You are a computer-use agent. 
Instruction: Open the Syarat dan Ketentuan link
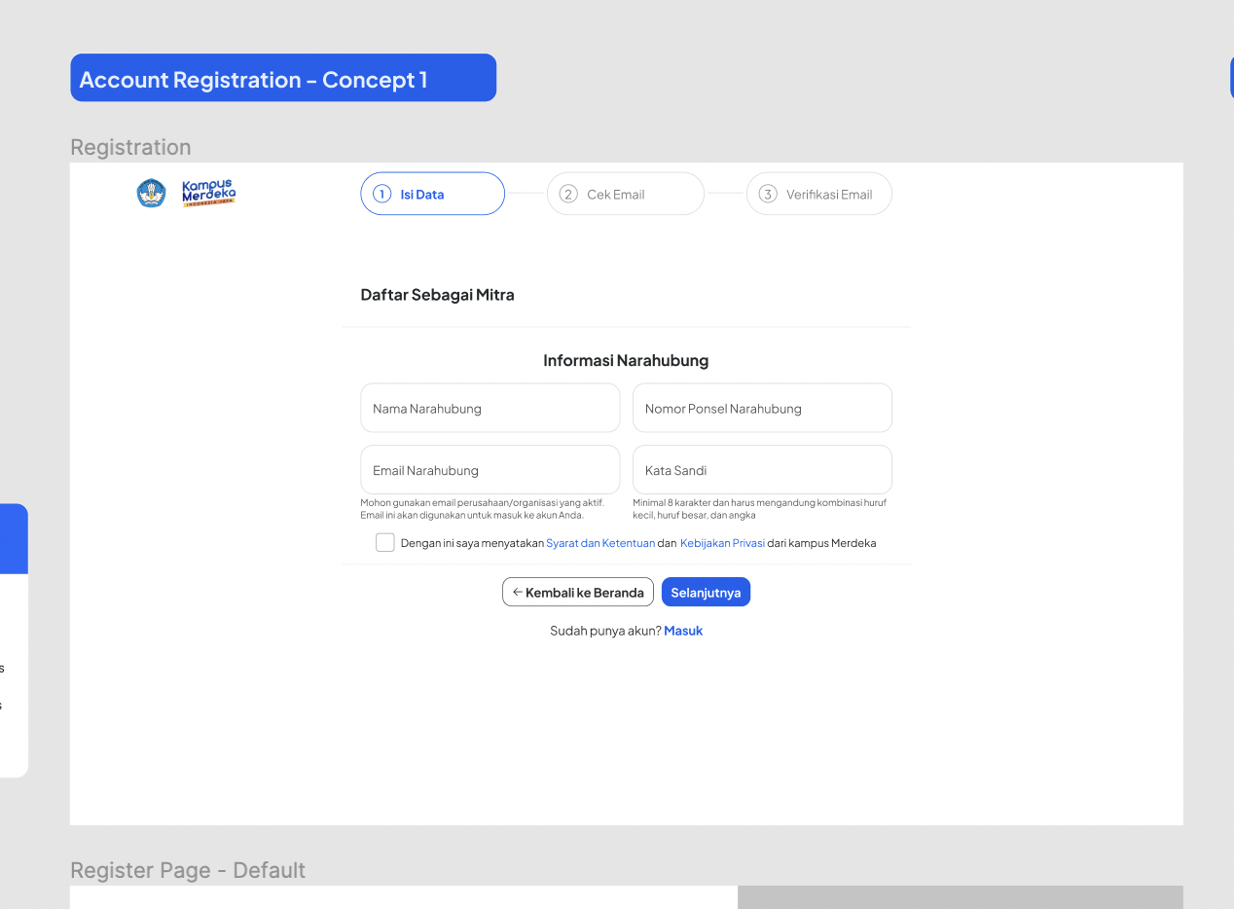[x=600, y=543]
